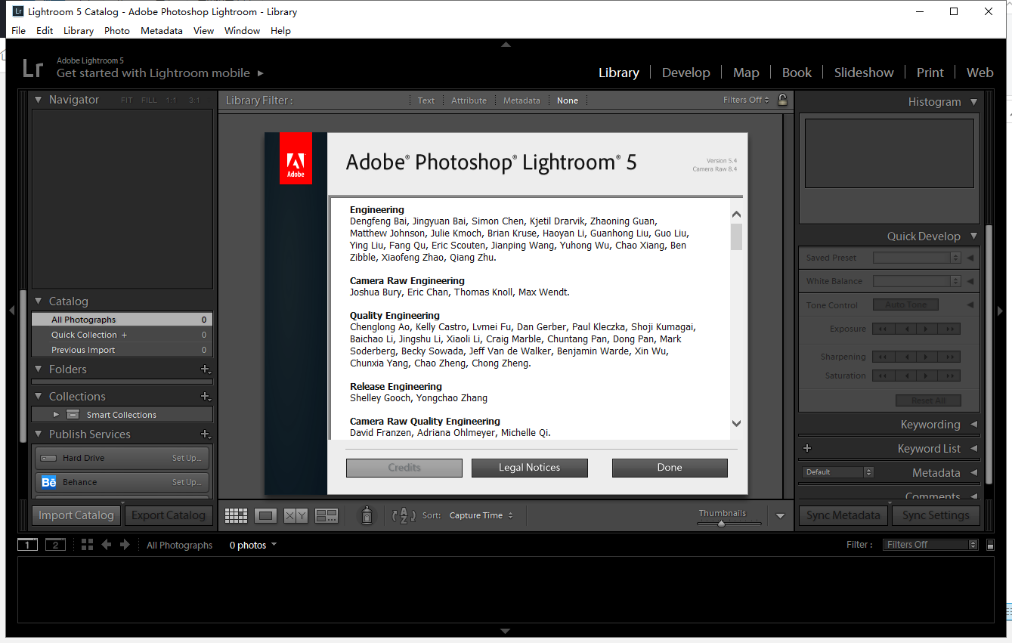Click the filter lock icon
The width and height of the screenshot is (1012, 643).
coord(782,100)
